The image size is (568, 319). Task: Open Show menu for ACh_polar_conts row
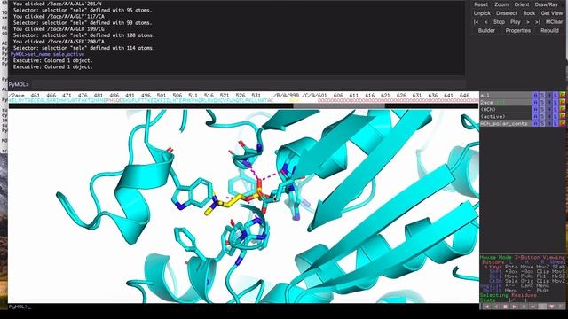542,124
